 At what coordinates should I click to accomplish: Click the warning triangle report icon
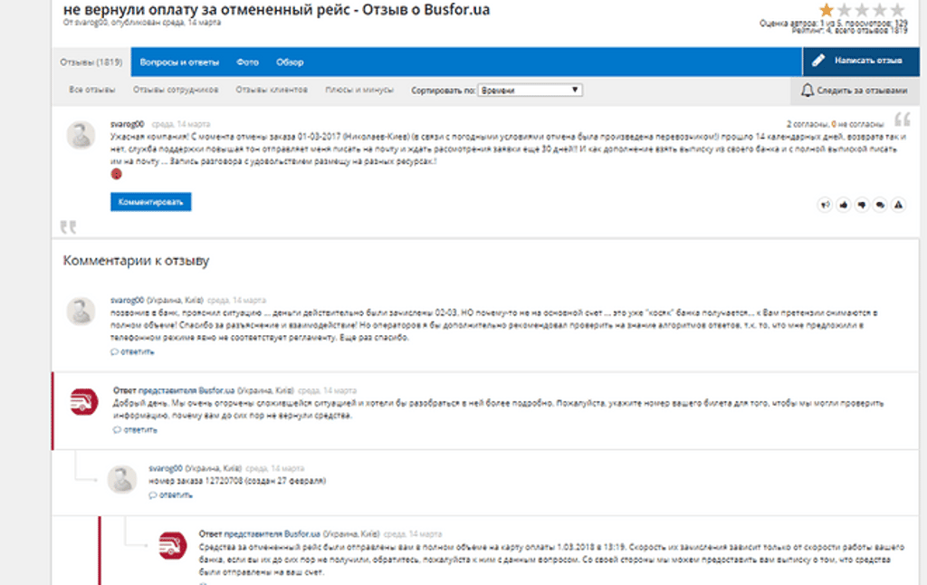tap(898, 205)
